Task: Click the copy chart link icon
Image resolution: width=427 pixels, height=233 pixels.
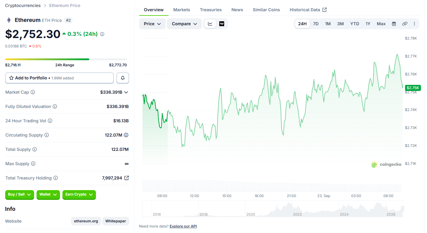Action: [405, 24]
